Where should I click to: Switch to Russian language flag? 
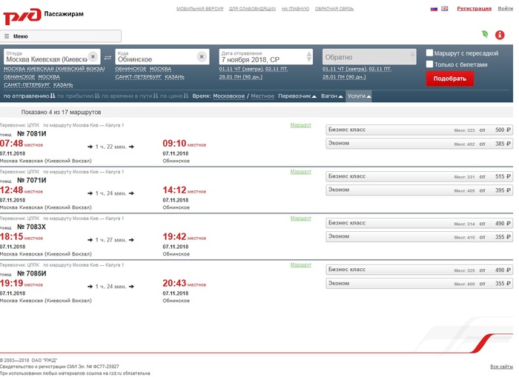click(434, 9)
